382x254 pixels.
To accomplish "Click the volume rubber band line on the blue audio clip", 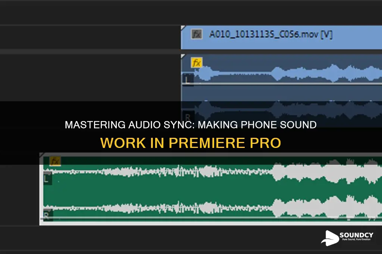I will pos(282,84).
